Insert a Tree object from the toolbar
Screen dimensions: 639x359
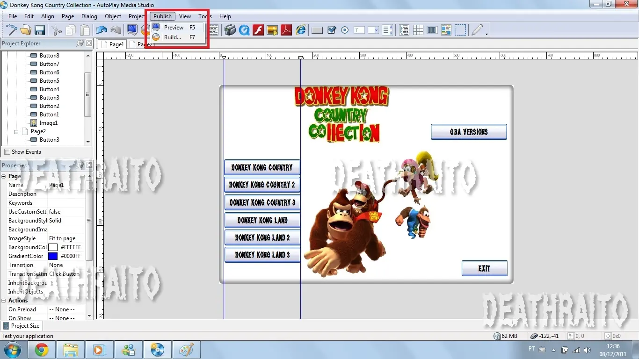point(405,30)
